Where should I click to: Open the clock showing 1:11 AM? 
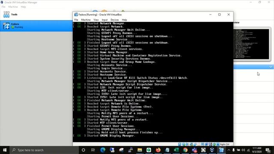coord(257,150)
